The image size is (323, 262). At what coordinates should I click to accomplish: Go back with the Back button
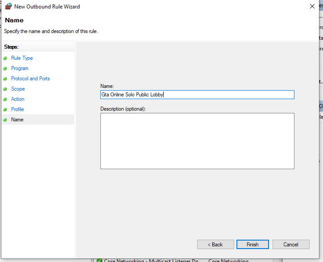[215, 244]
